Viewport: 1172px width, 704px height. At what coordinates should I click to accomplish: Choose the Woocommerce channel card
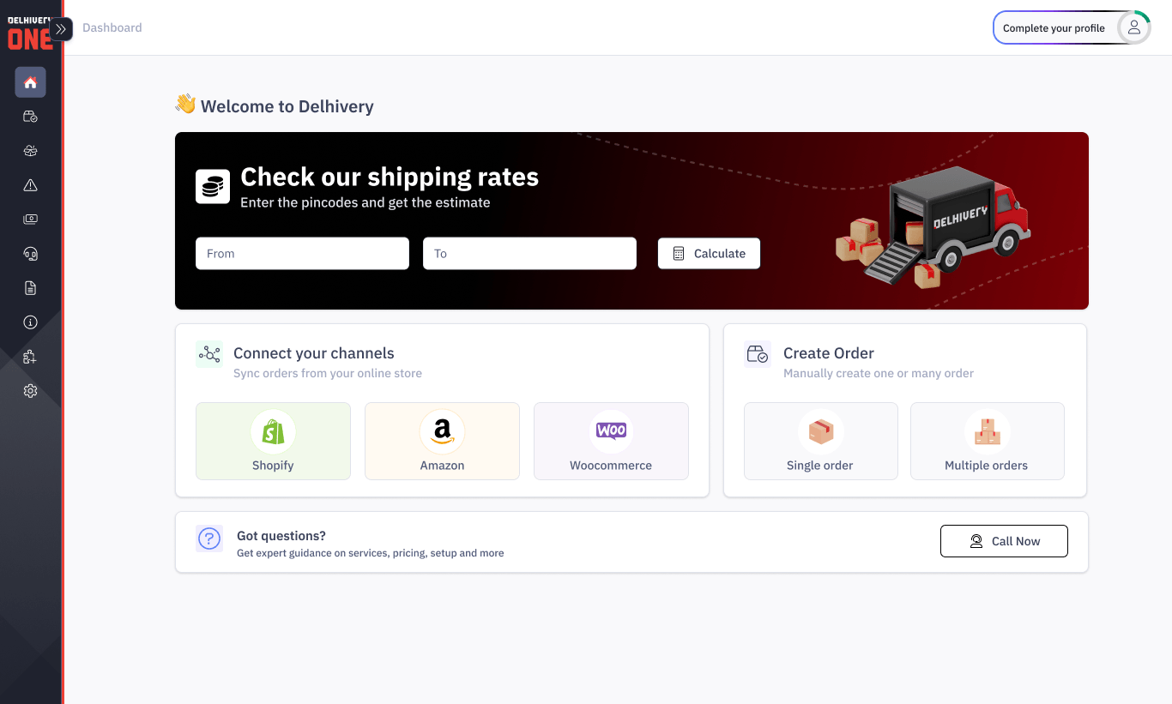(x=611, y=441)
